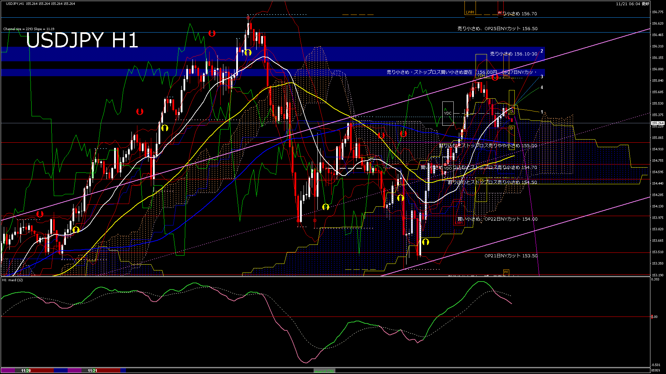Click the H1 macd (12) indicator label
Image resolution: width=666 pixels, height=374 pixels.
(12, 280)
